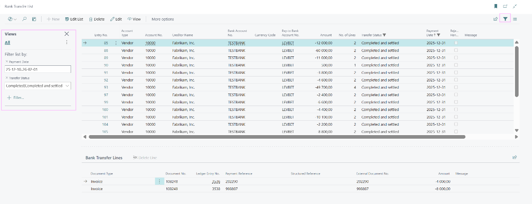532x204 pixels.
Task: Toggle the filter pane funnel icon
Action: (505, 19)
